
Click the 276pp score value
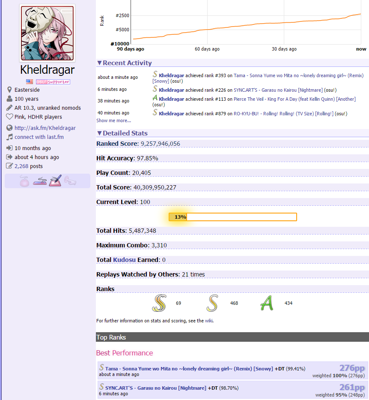pyautogui.click(x=352, y=368)
